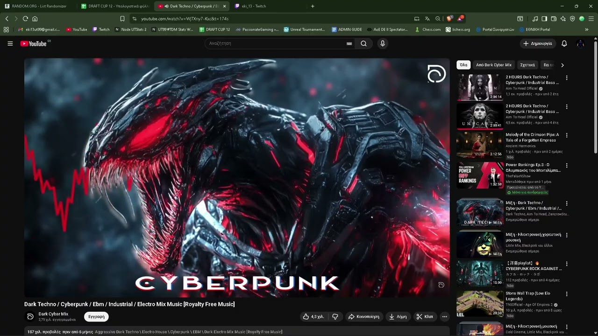Image resolution: width=598 pixels, height=336 pixels.
Task: Open the Melody of the Crimson Pipa thumbnail
Action: tap(480, 145)
